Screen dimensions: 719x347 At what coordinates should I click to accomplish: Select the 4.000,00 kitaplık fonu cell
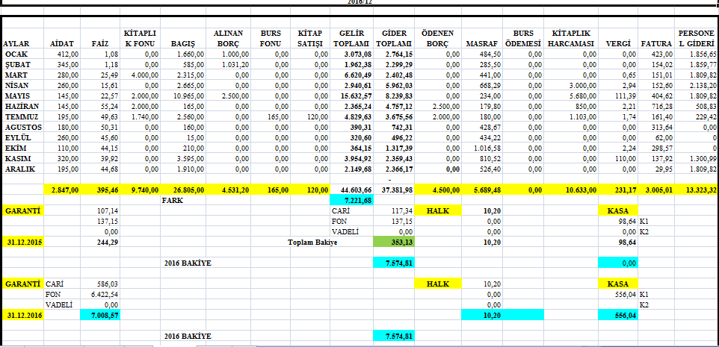(140, 75)
